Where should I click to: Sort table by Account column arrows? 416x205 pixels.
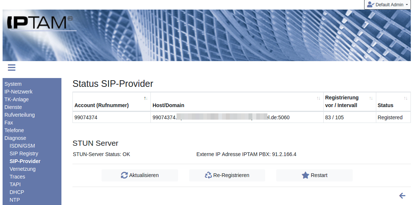coord(146,98)
